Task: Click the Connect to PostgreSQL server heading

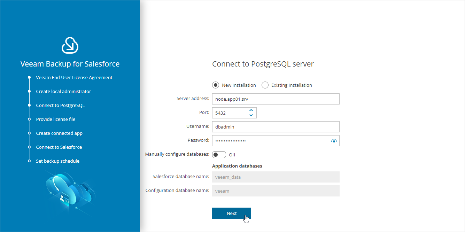Action: click(x=263, y=64)
